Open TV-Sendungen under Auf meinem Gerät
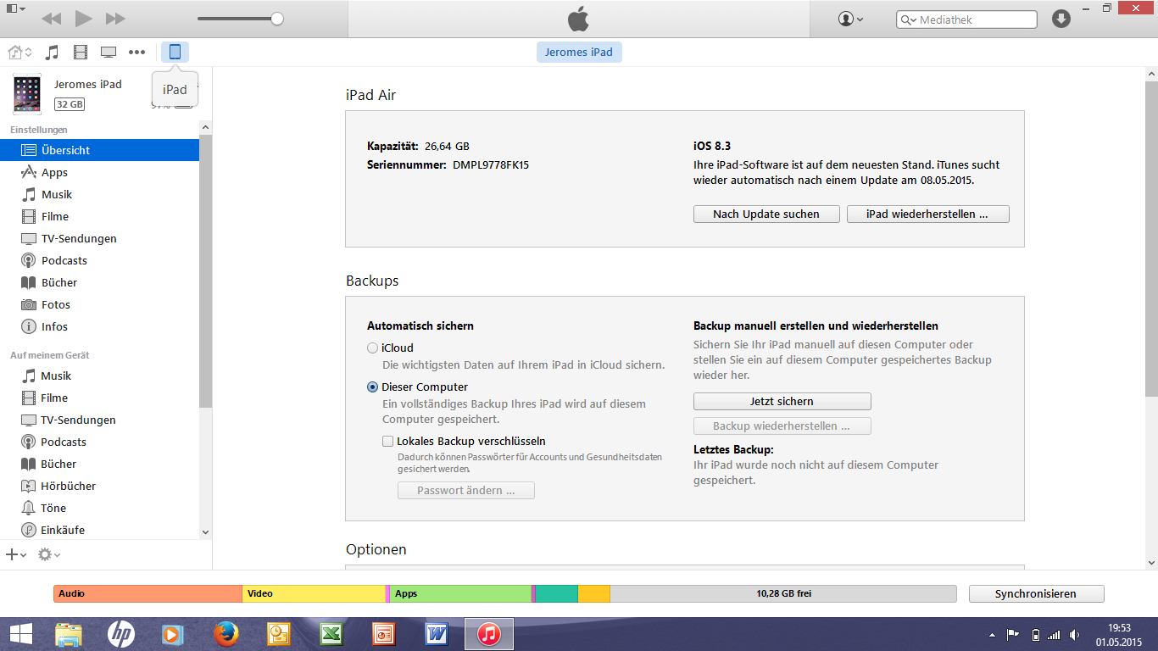 [100, 420]
